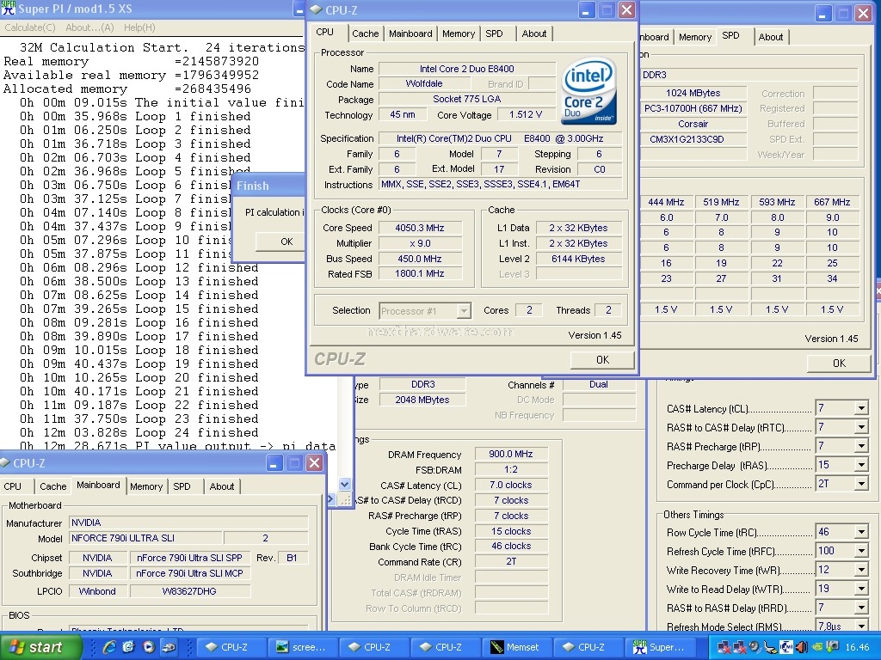Screen dimensions: 881x660
Task: Open Refresh Cycle Time (tRFC) dropdown
Action: pos(861,551)
